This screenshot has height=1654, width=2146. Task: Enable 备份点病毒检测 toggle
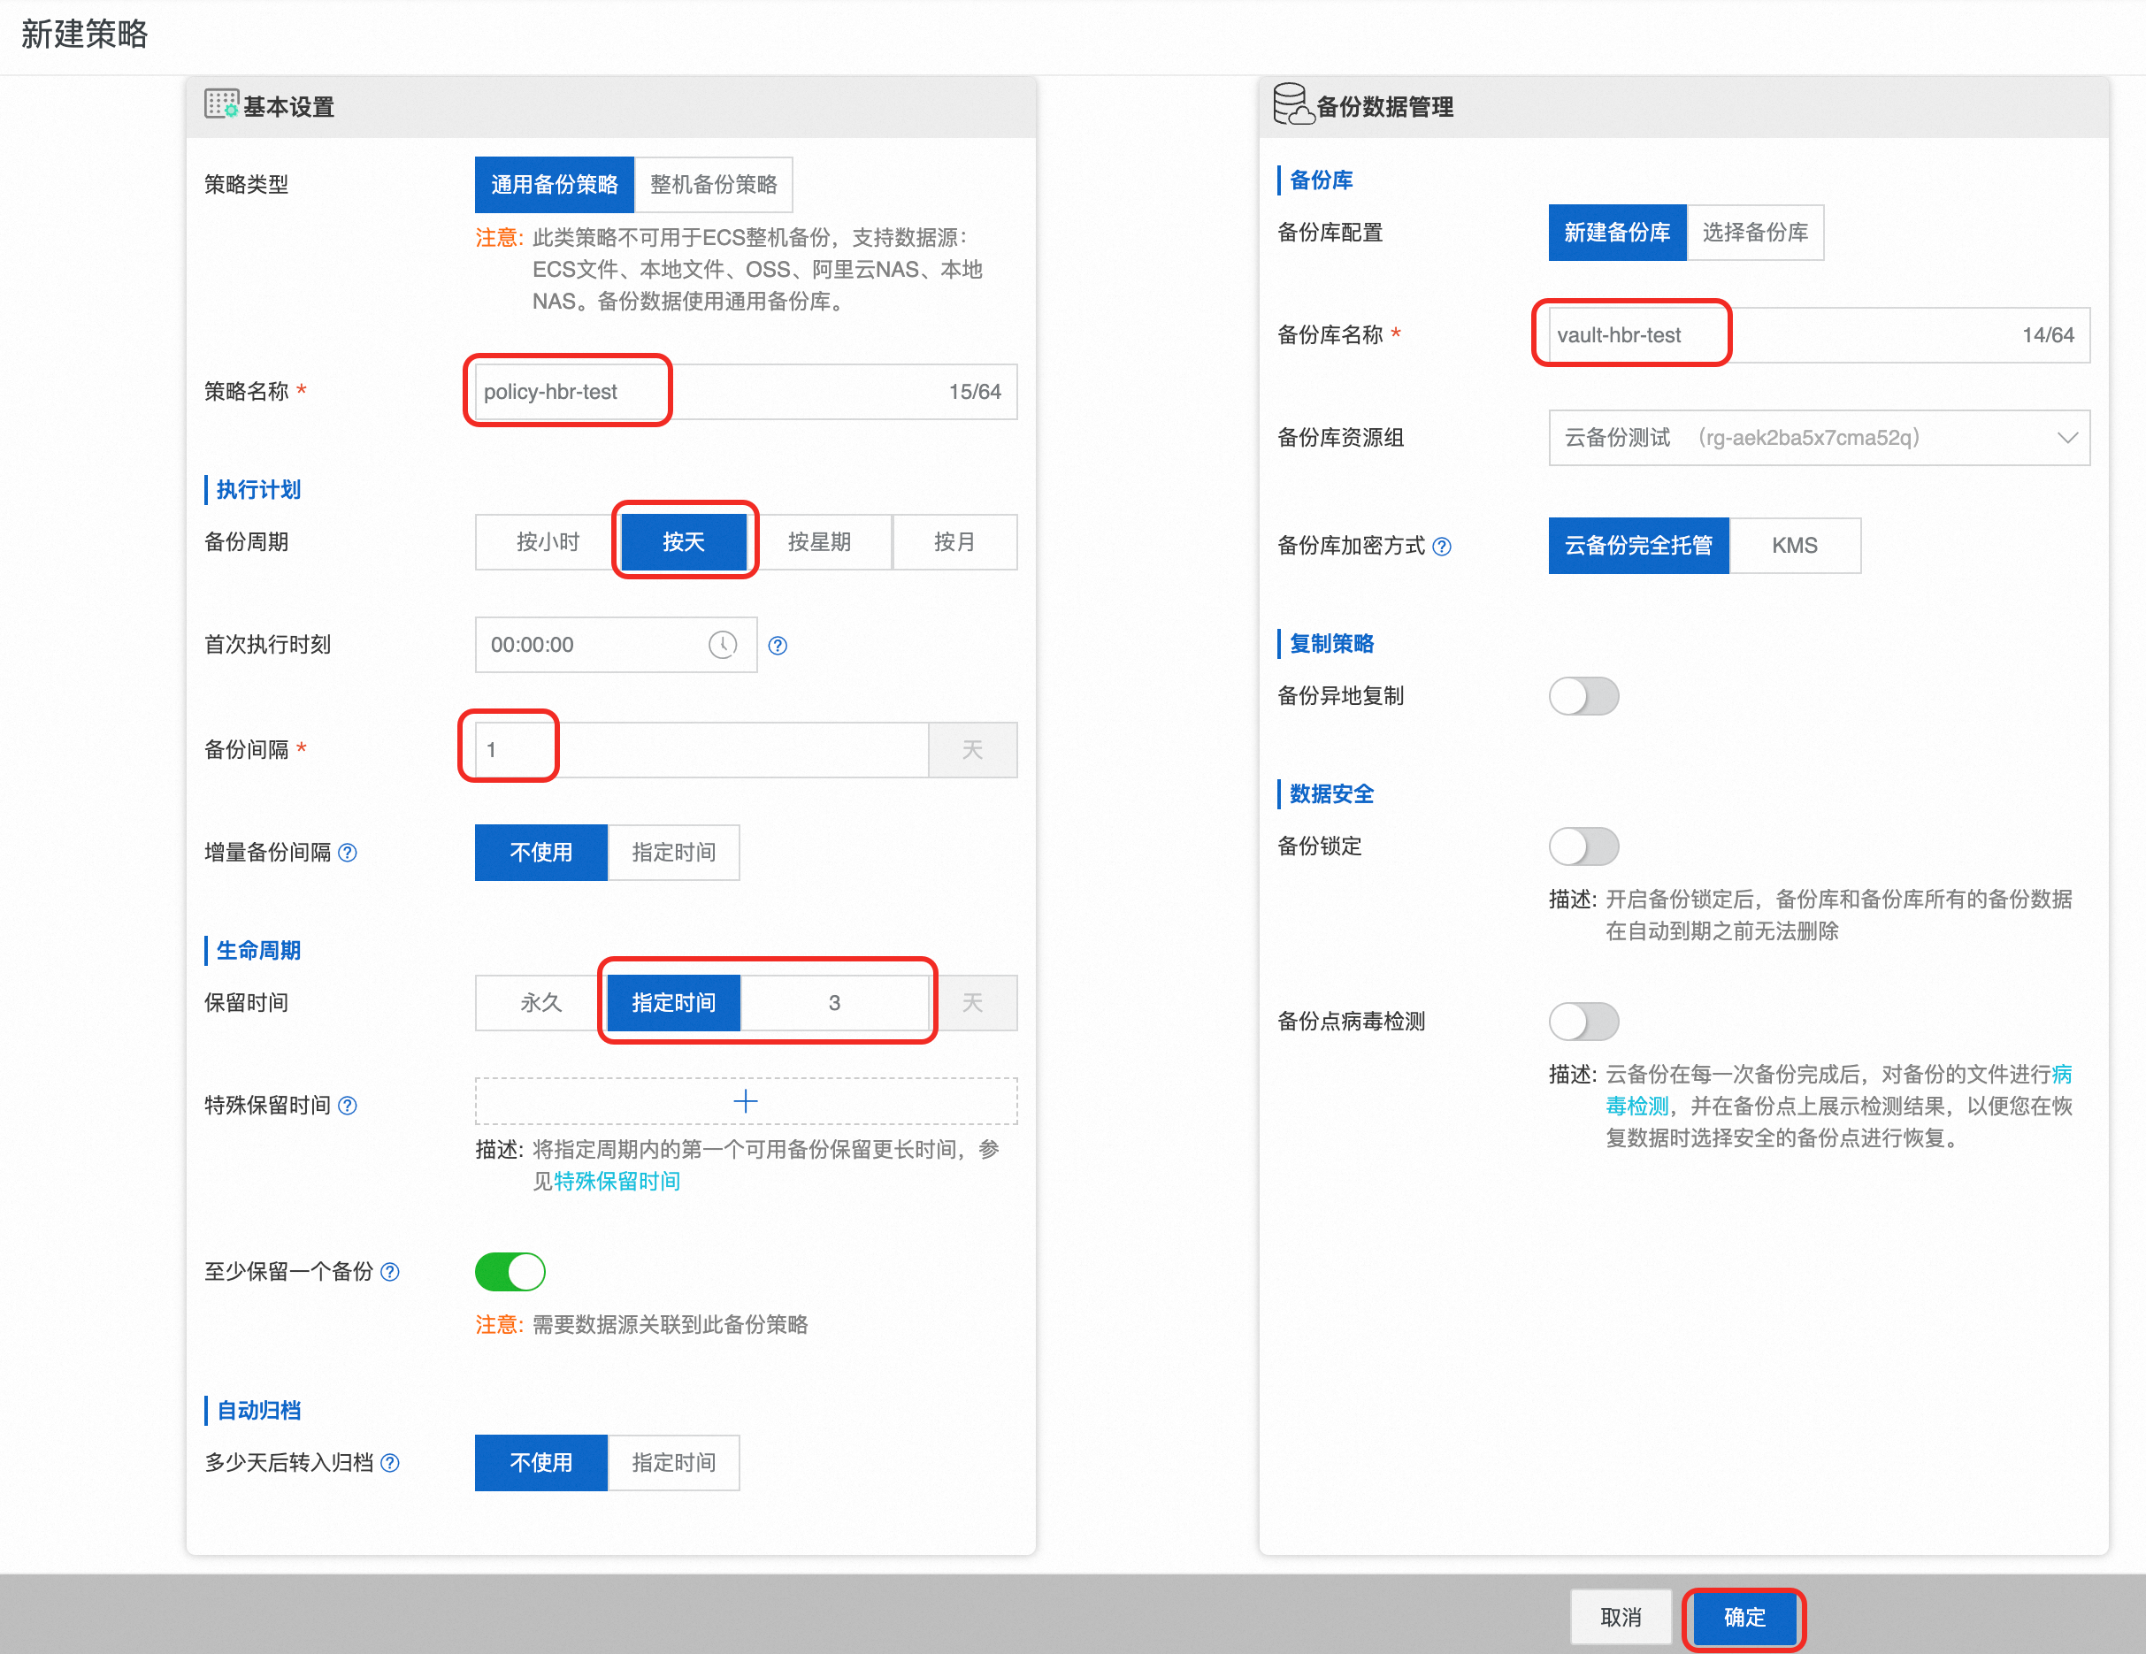(x=1583, y=1021)
